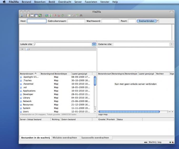Sort local list by Laatst gewijzigd column
Viewport: 179px width, 149px height.
click(x=82, y=74)
